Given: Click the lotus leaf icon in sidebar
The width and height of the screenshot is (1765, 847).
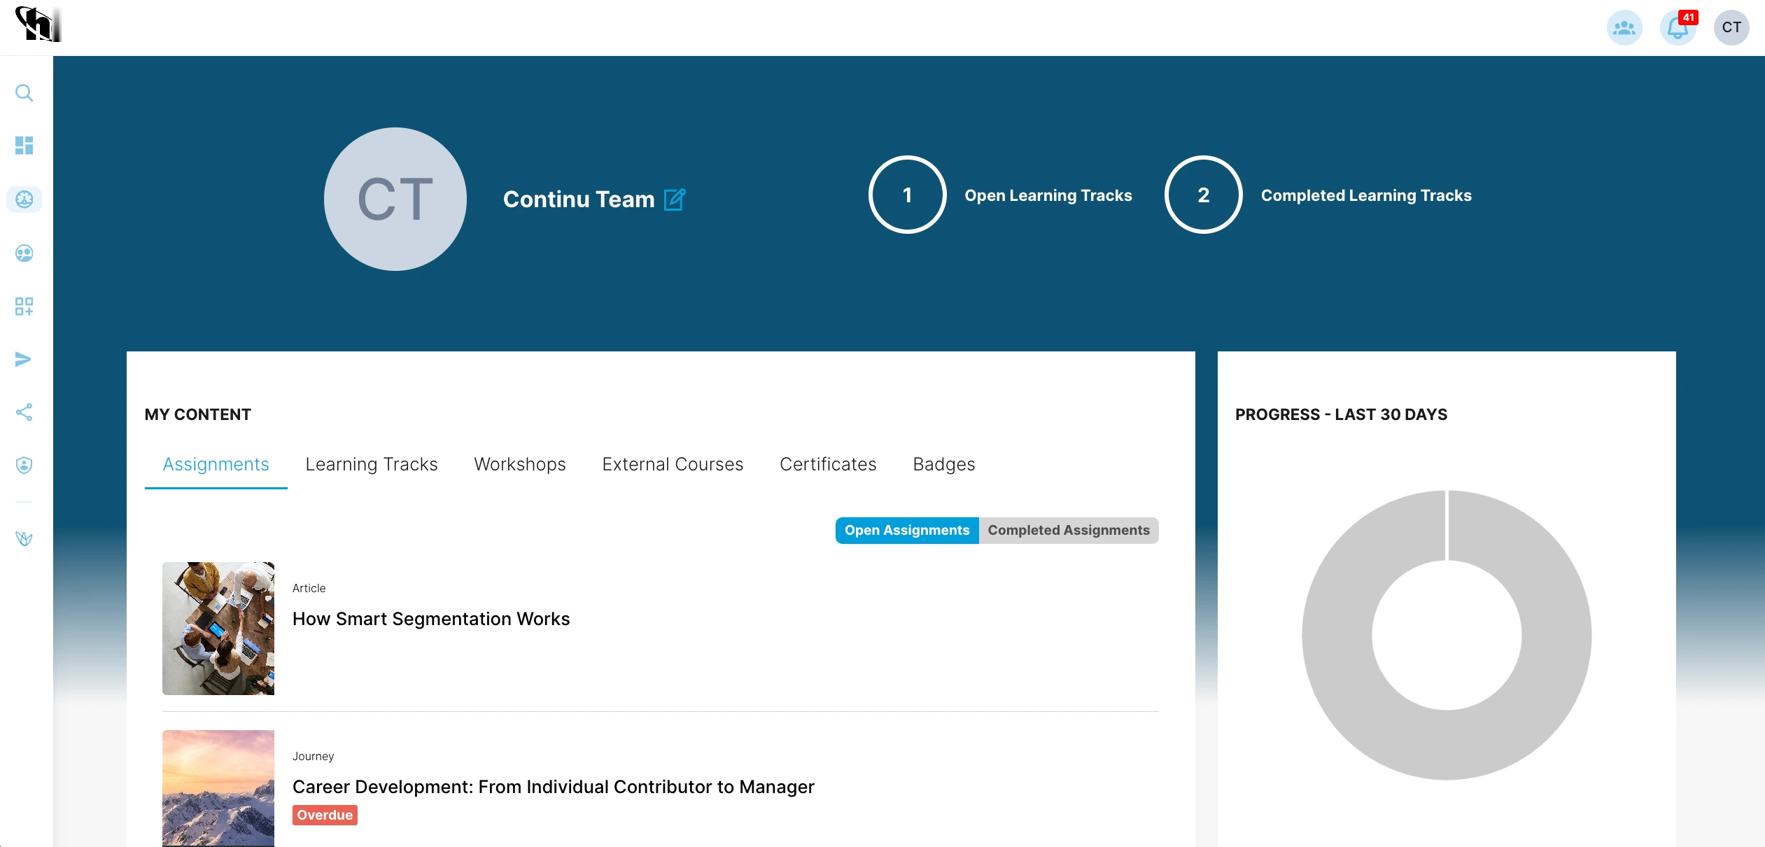Looking at the screenshot, I should (x=24, y=538).
